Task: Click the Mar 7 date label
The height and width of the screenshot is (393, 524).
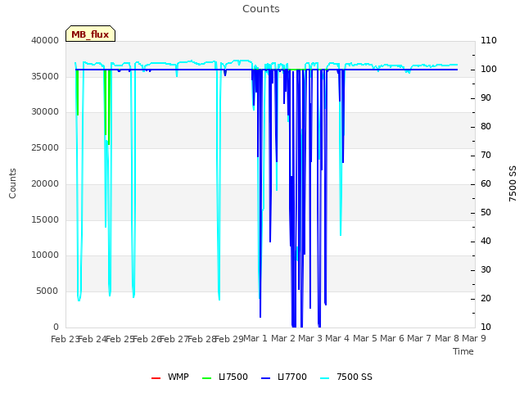Action: [419, 338]
